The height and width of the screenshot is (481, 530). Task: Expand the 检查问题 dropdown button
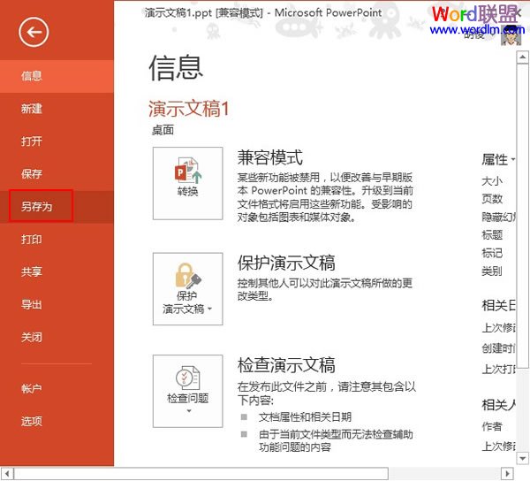pyautogui.click(x=187, y=391)
